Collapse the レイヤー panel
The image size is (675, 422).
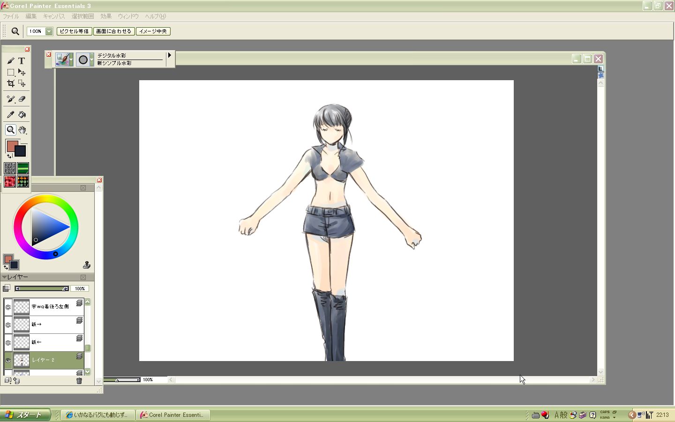[4, 277]
